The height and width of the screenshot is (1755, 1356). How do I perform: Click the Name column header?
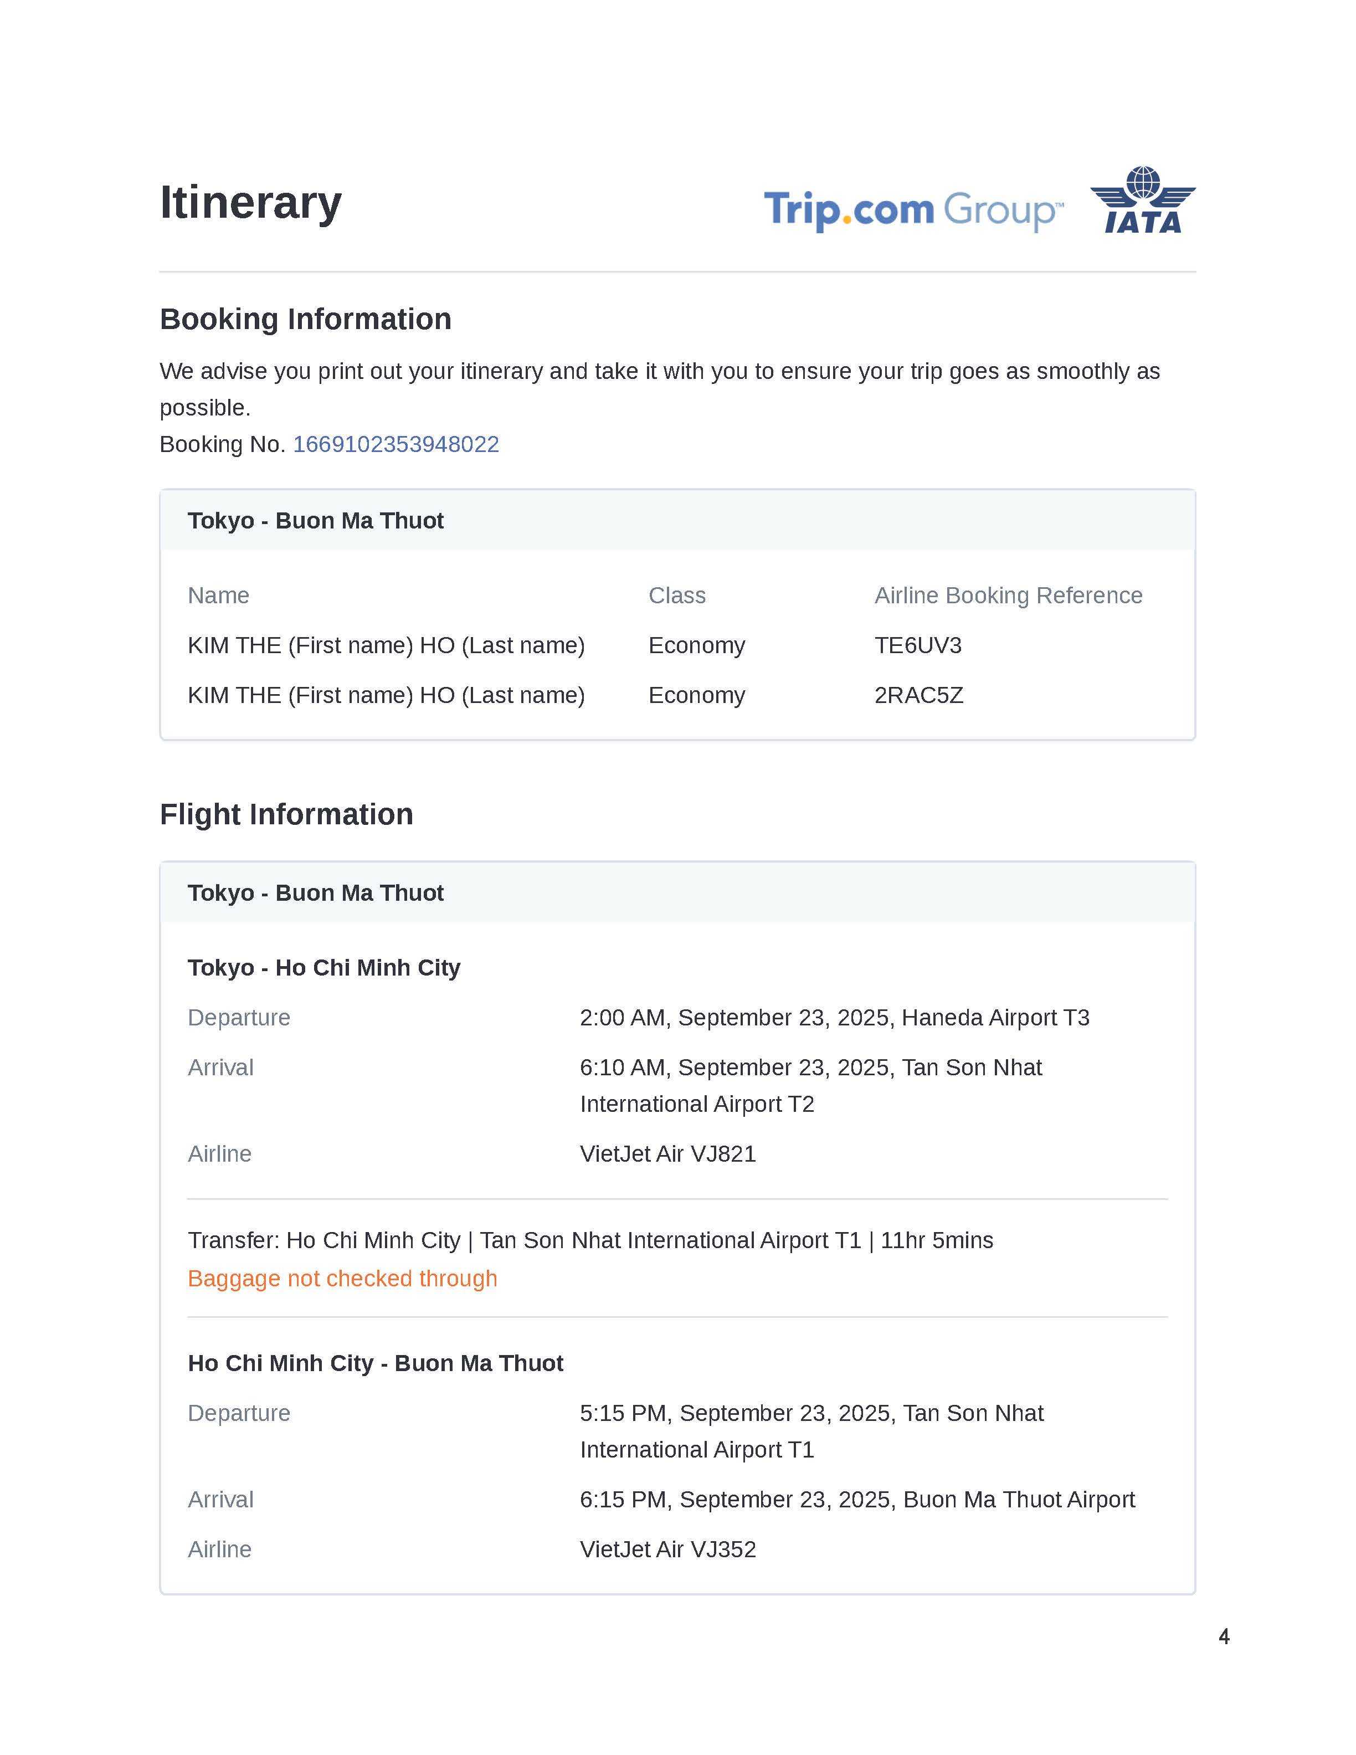[x=218, y=596]
